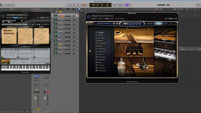This screenshot has height=113, width=201.
Task: Click Copy in Addictive Keys window header
Action: click(x=106, y=19)
